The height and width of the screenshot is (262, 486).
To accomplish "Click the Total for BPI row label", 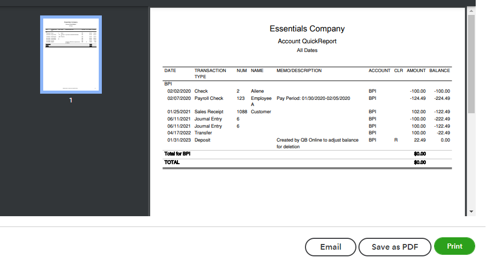I will point(177,154).
